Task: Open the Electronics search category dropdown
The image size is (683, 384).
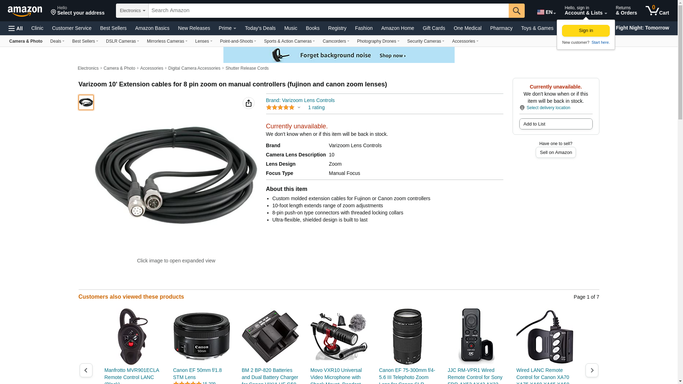Action: coord(132,11)
